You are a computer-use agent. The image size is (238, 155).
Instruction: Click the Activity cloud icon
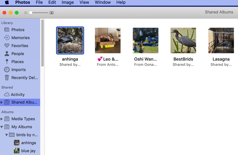7,94
